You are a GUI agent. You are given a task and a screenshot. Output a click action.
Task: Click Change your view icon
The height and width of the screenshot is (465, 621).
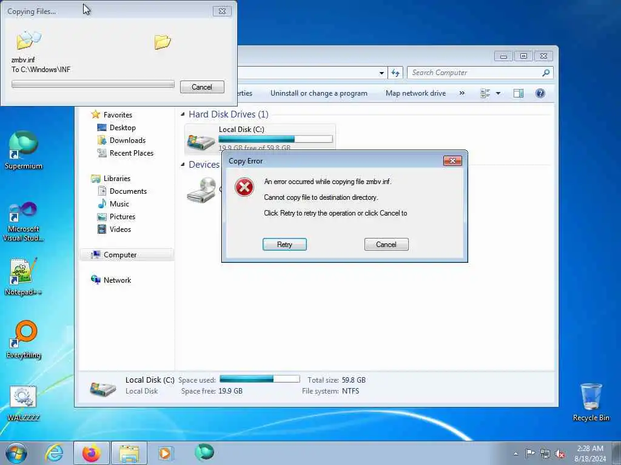pos(485,93)
